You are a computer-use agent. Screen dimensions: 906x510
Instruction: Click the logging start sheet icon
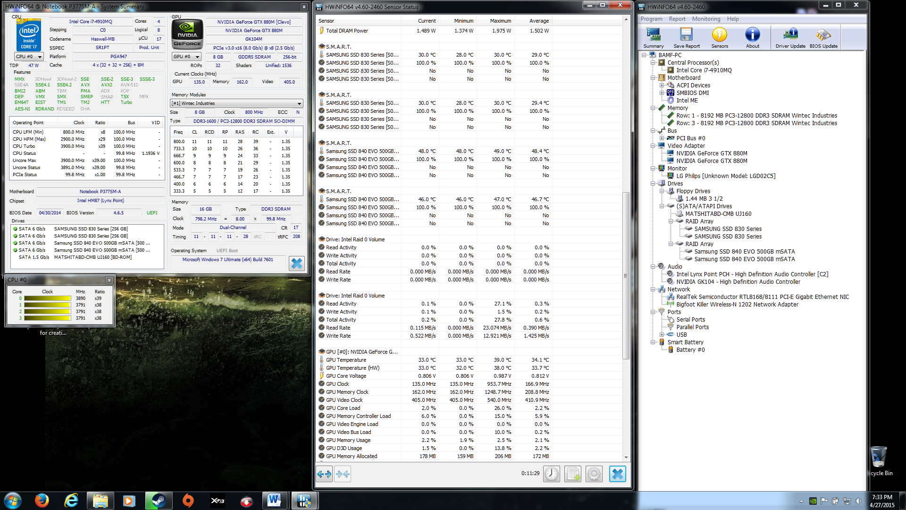pos(573,474)
